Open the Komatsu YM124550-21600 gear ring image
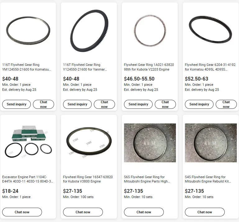This screenshot has height=222, width=239. [x=28, y=31]
